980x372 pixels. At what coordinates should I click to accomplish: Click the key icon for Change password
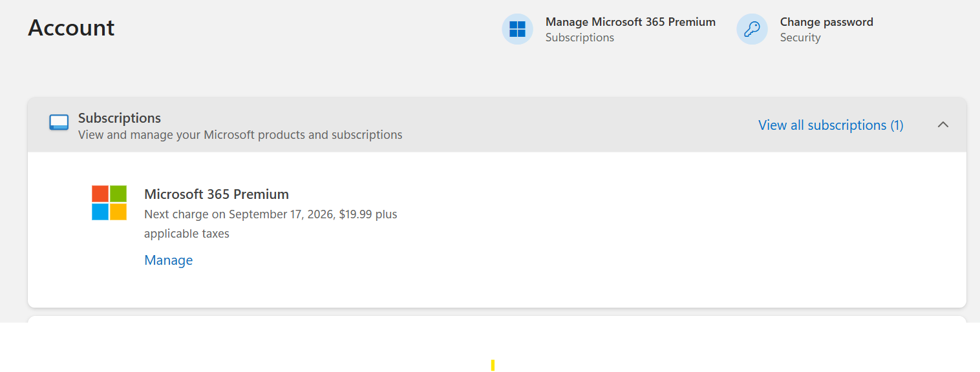[752, 29]
